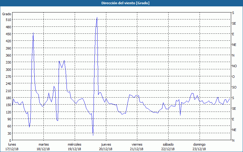
Task: Select the 'domingo 23/12/18' date label
Action: tap(199, 147)
